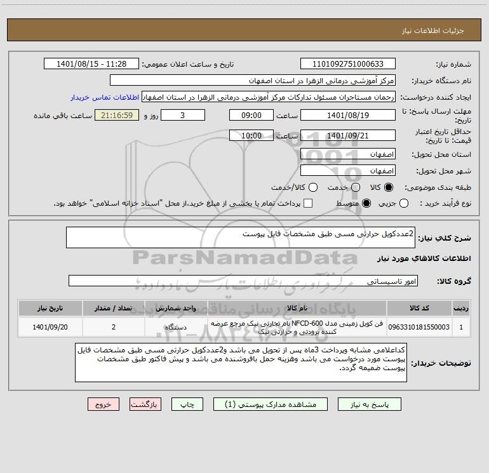
Task: Click the دستگاه unit cell
Action: pyautogui.click(x=176, y=327)
